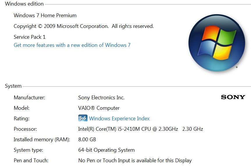Select the Windows 7 Home Premium text
This screenshot has height=166, width=251.
point(45,15)
